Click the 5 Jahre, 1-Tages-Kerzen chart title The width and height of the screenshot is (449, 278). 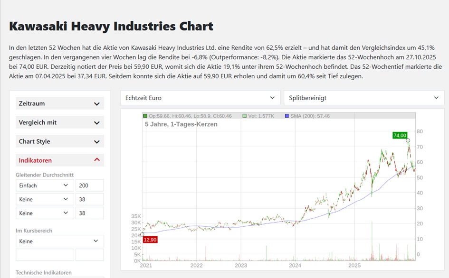click(181, 124)
